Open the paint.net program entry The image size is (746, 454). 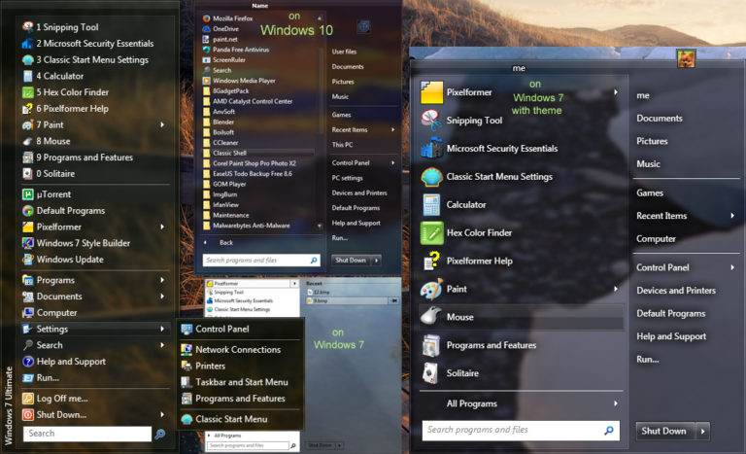pos(227,39)
